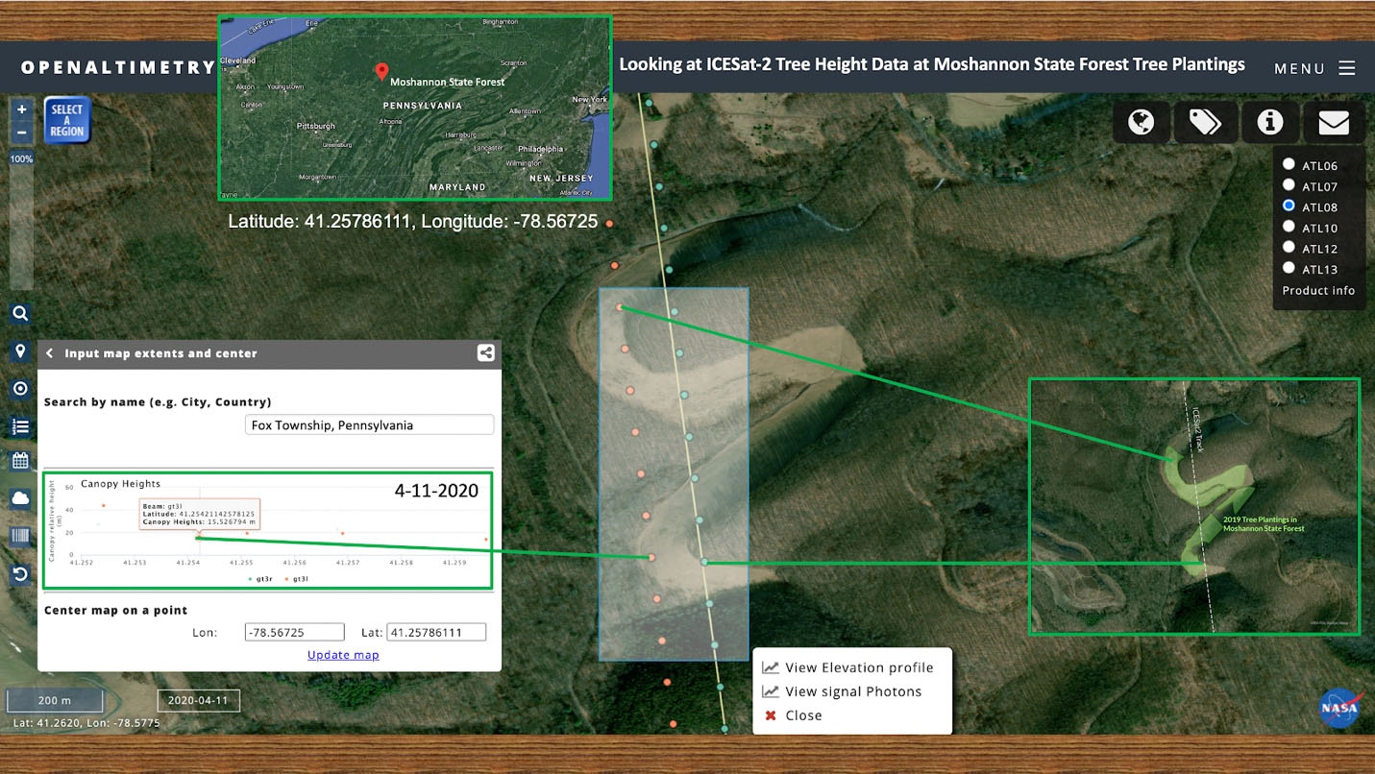Select the ATL06 radio option
1375x774 pixels.
(x=1289, y=165)
